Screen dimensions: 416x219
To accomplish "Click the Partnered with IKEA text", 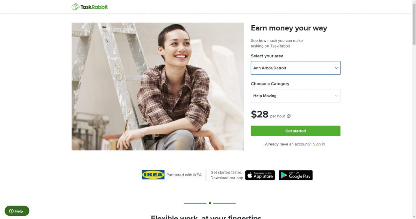I will tap(184, 175).
